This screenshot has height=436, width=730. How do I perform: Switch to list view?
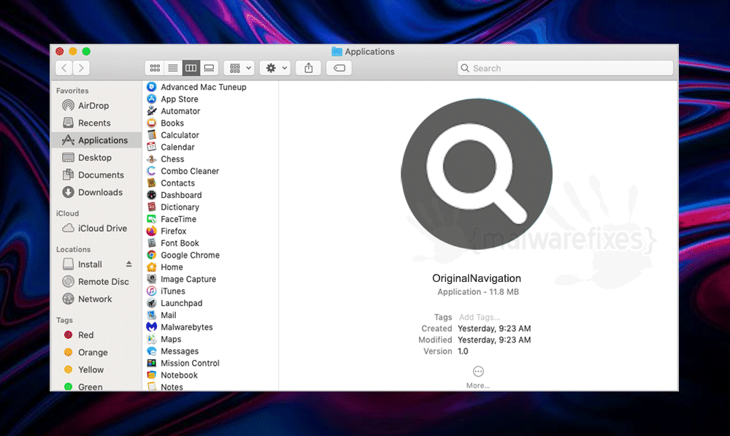pos(173,68)
